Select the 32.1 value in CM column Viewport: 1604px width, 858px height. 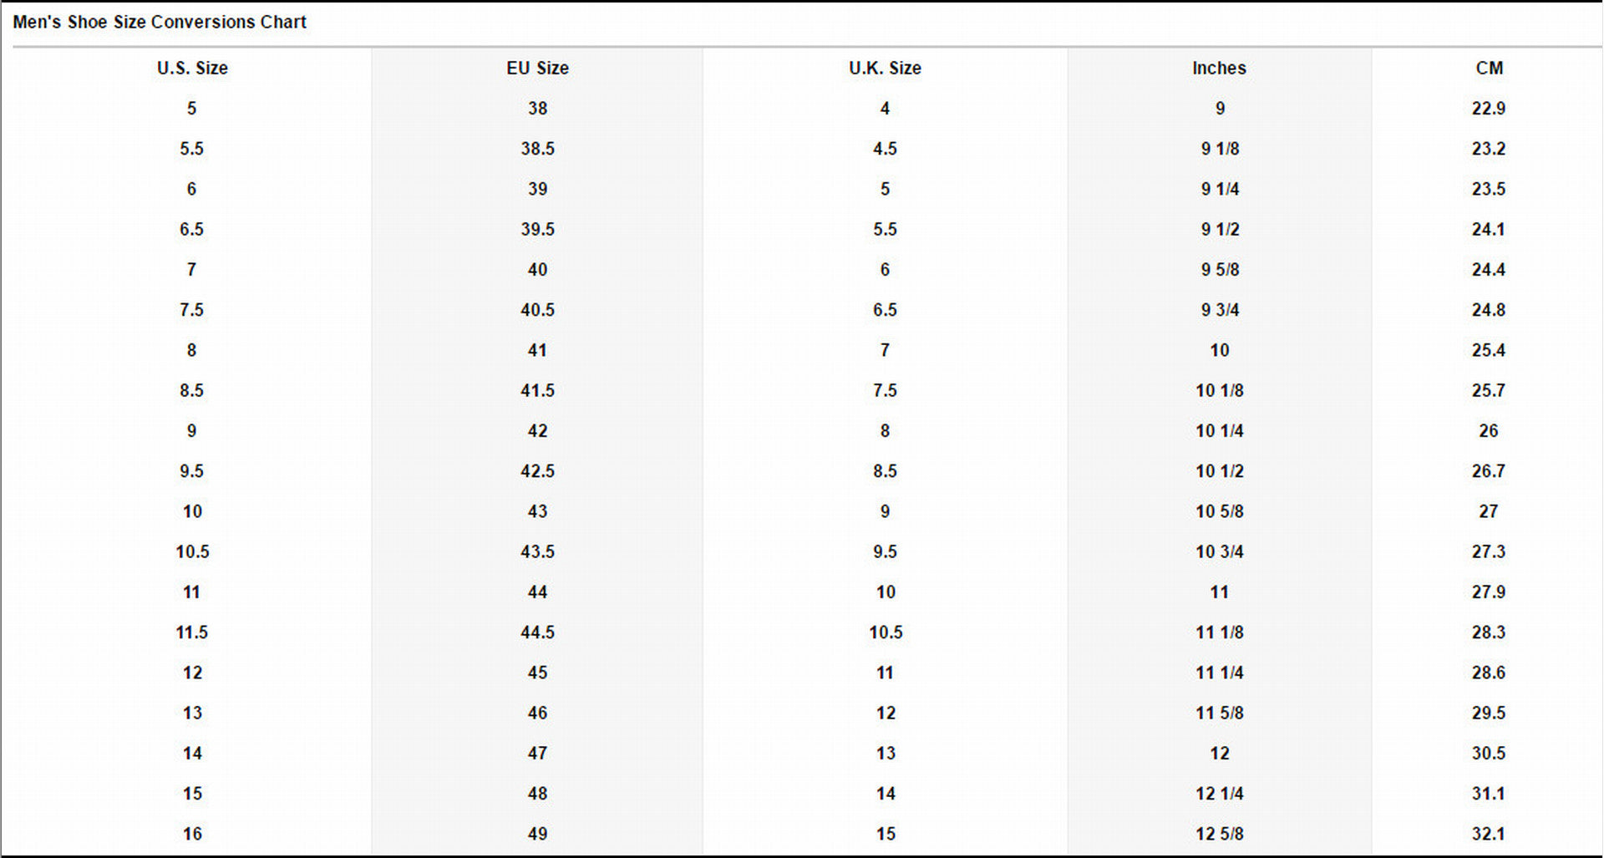pos(1489,834)
